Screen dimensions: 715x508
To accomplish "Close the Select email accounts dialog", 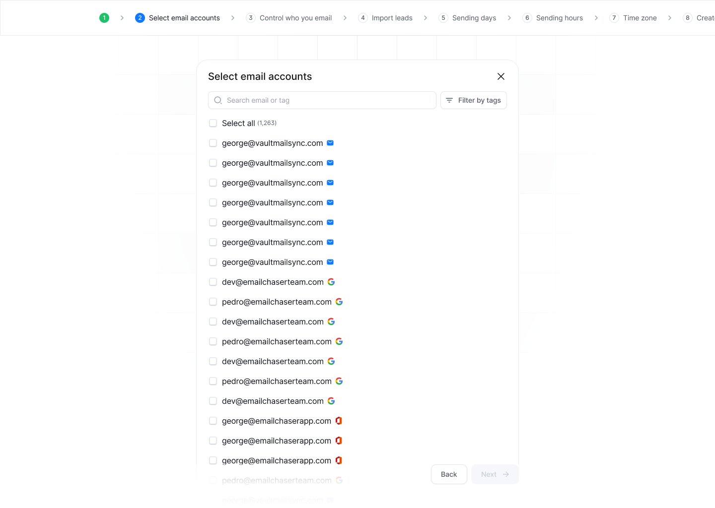I will click(501, 76).
